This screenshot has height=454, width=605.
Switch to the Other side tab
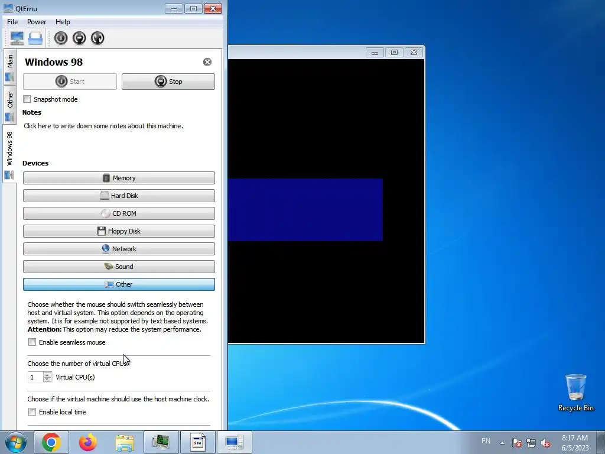(9, 105)
